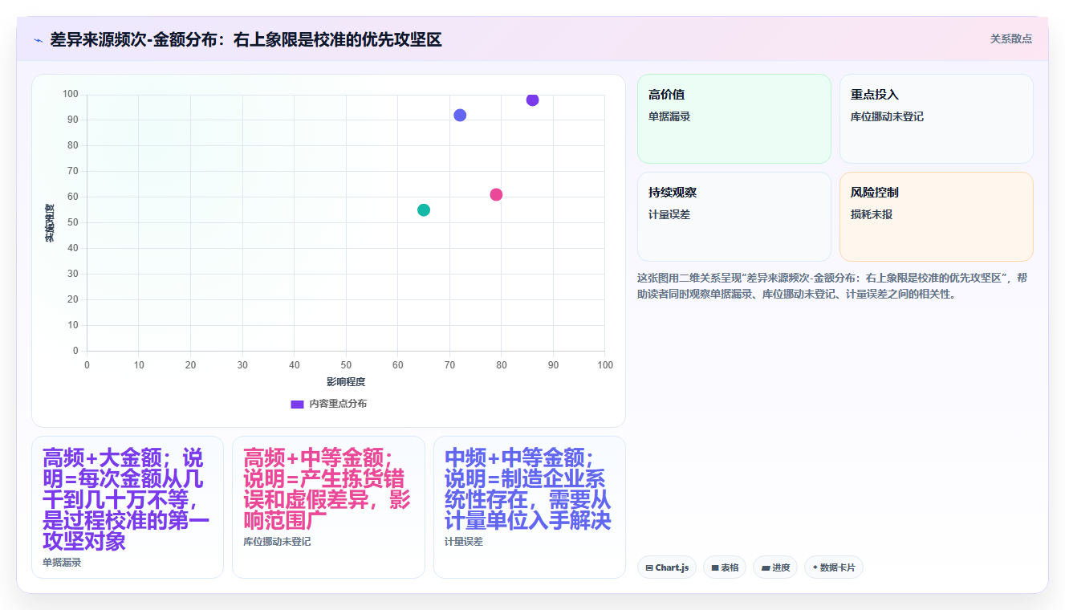Click the 实施难度 y-axis label
This screenshot has height=610, width=1065.
(x=50, y=223)
